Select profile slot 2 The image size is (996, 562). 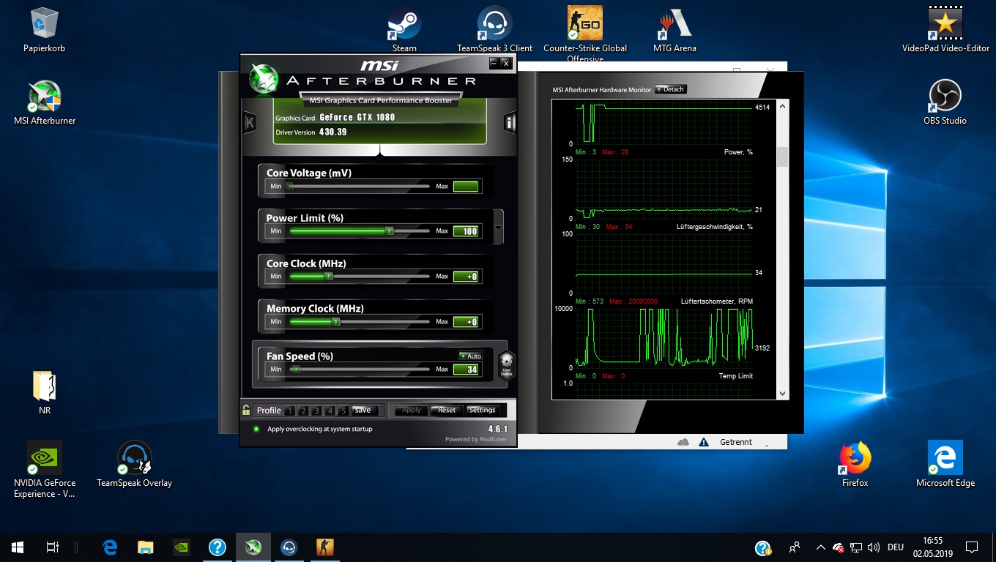pyautogui.click(x=303, y=411)
